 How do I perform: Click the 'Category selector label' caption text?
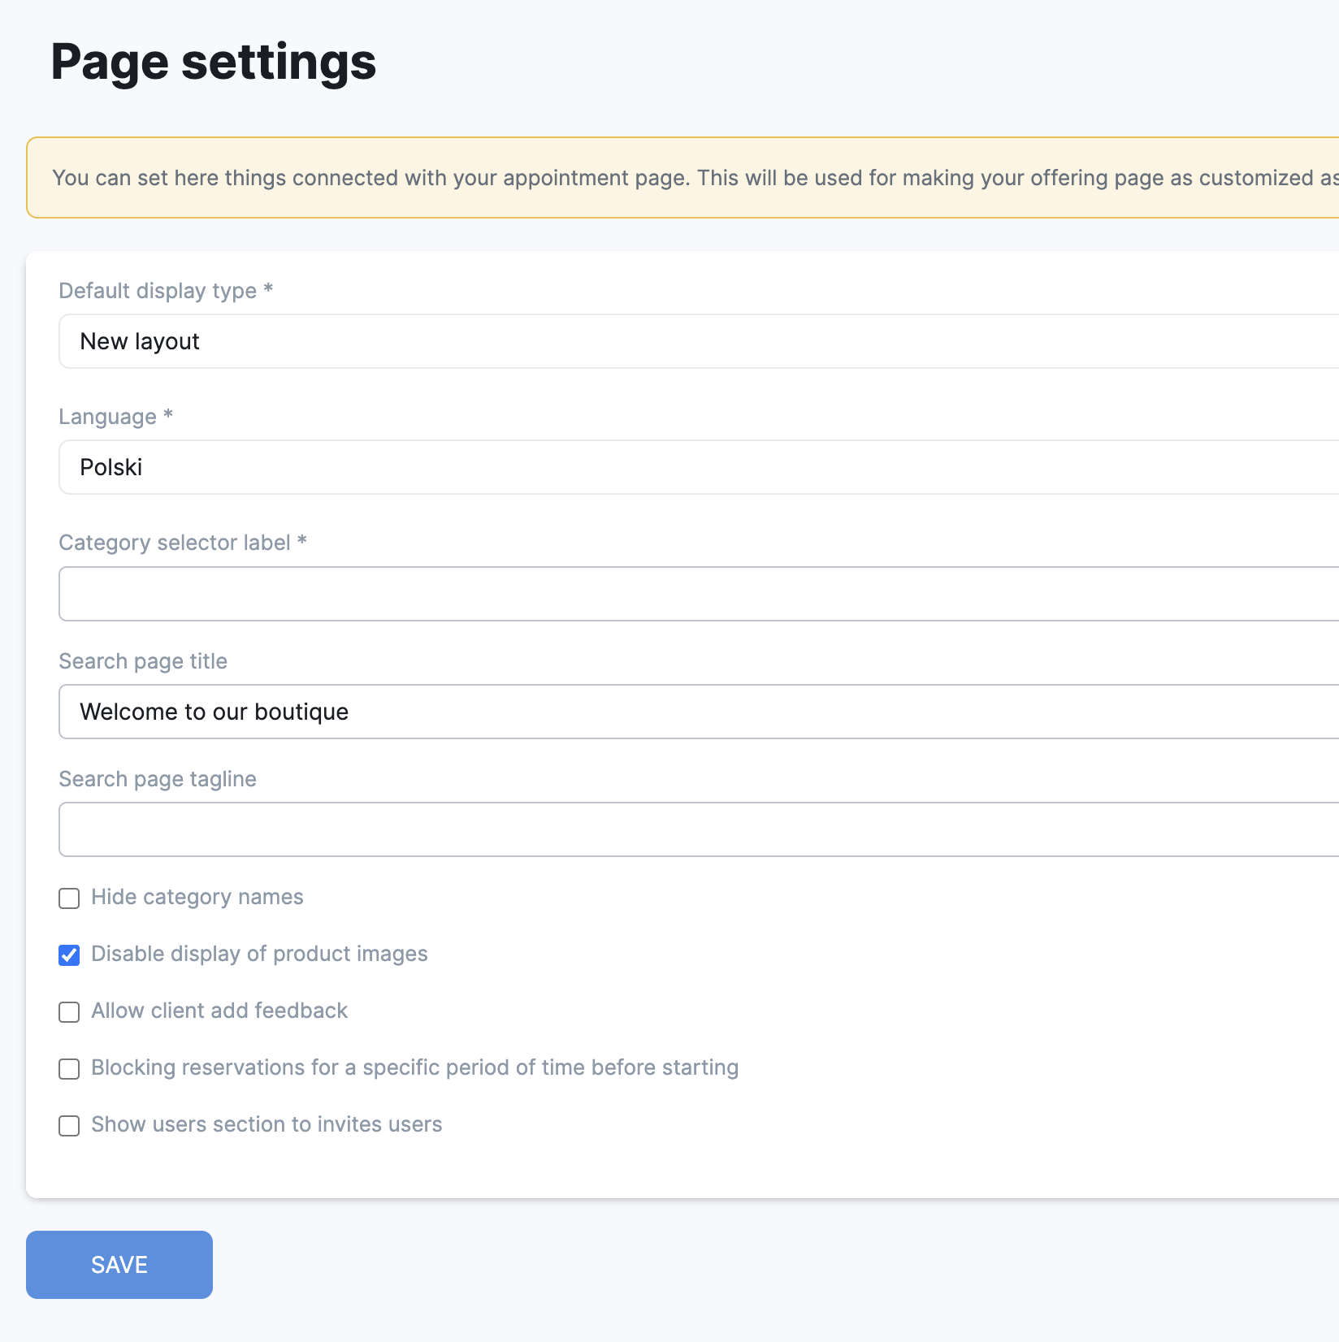click(x=175, y=543)
